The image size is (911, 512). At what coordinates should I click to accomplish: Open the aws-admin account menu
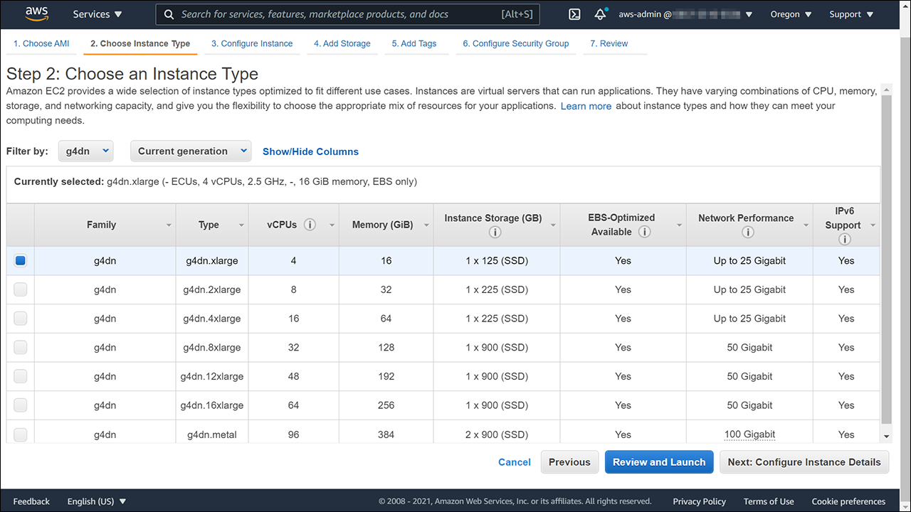pyautogui.click(x=685, y=14)
